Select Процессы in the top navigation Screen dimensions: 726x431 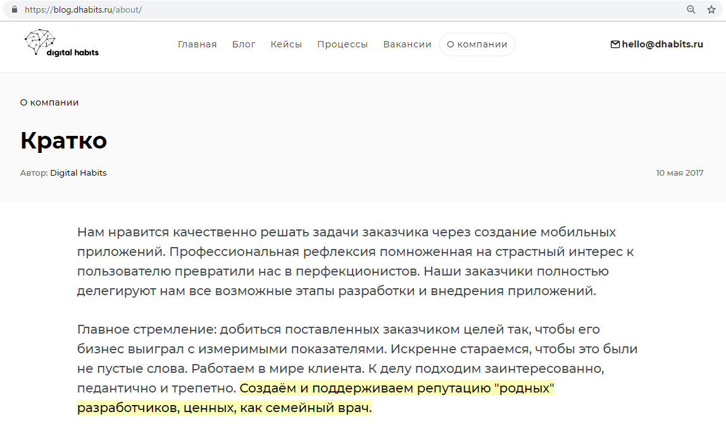click(342, 44)
